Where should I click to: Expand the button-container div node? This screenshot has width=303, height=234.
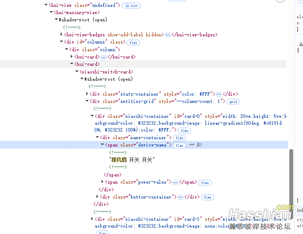tap(97, 197)
